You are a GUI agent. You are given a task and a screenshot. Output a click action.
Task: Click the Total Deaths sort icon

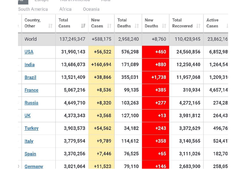pos(137,26)
